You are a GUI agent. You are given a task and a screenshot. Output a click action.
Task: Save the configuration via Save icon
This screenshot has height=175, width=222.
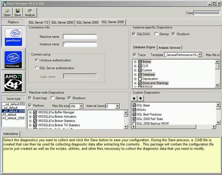[x=17, y=12]
